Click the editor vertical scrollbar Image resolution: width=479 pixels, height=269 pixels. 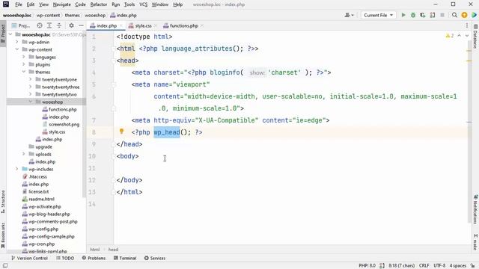tap(469, 132)
